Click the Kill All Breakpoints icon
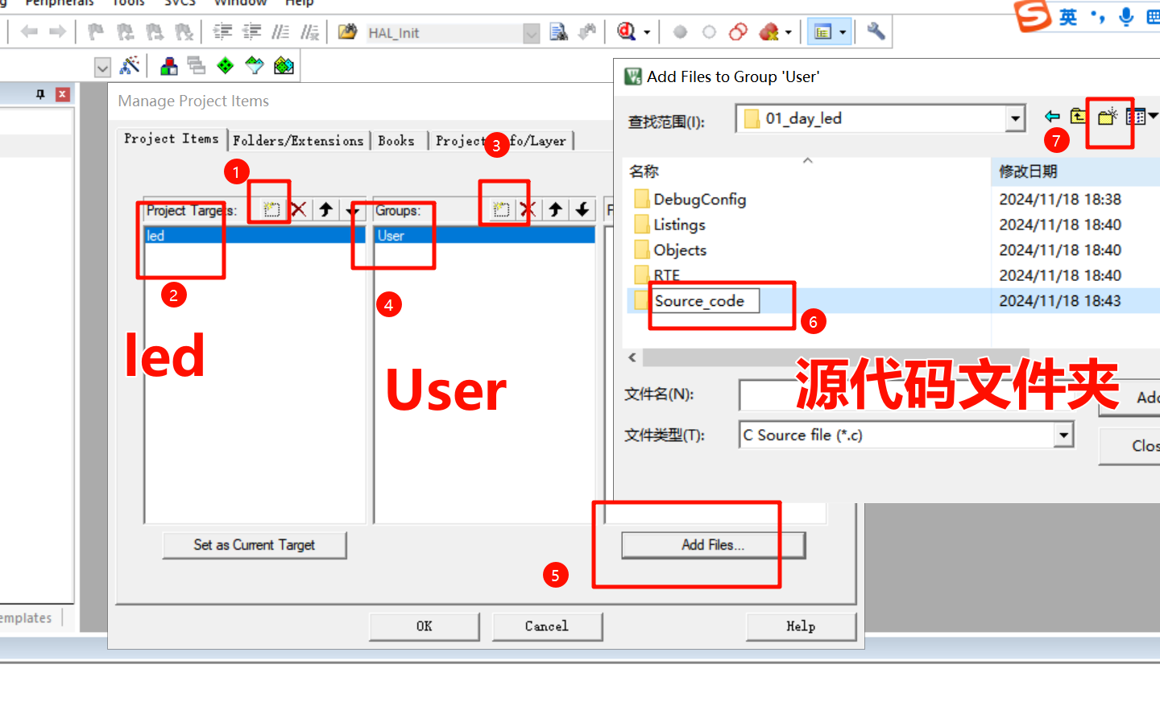The height and width of the screenshot is (706, 1160). [768, 32]
